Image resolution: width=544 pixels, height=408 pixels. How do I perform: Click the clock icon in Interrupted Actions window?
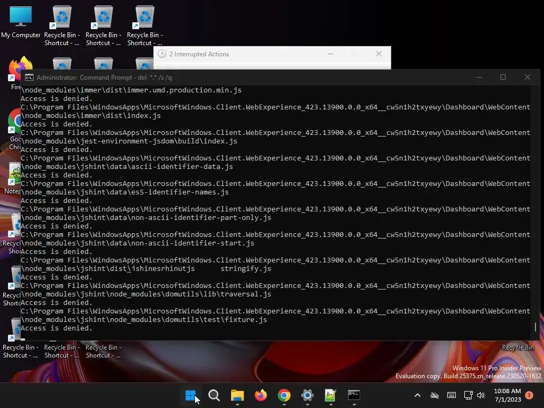(161, 54)
